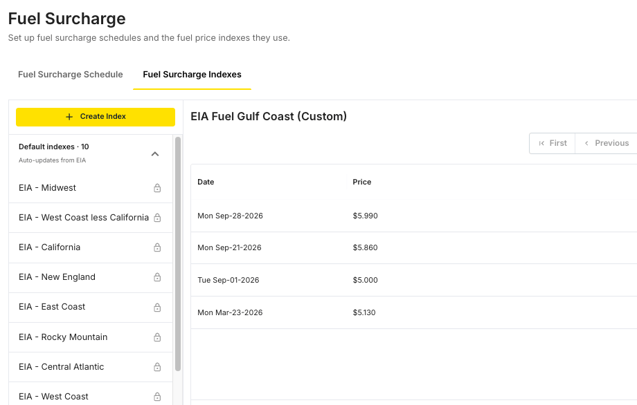Switch to the Fuel Surcharge Schedule tab

(x=71, y=74)
